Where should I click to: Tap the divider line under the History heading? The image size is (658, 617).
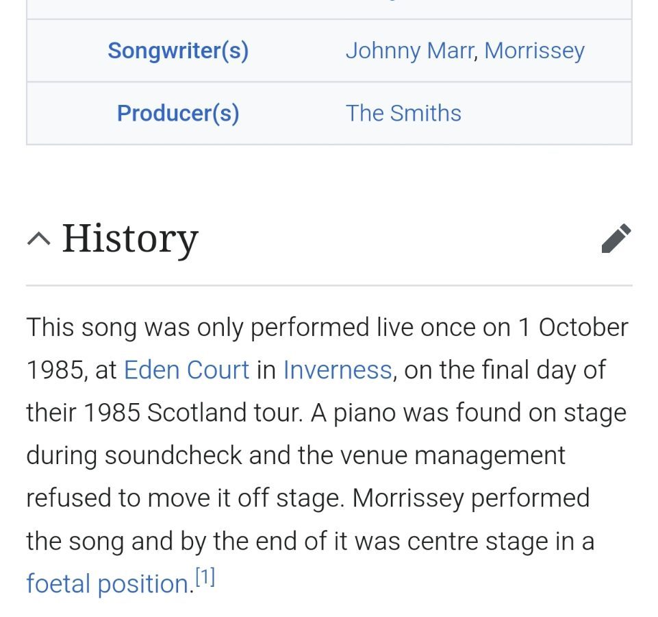[x=329, y=285]
